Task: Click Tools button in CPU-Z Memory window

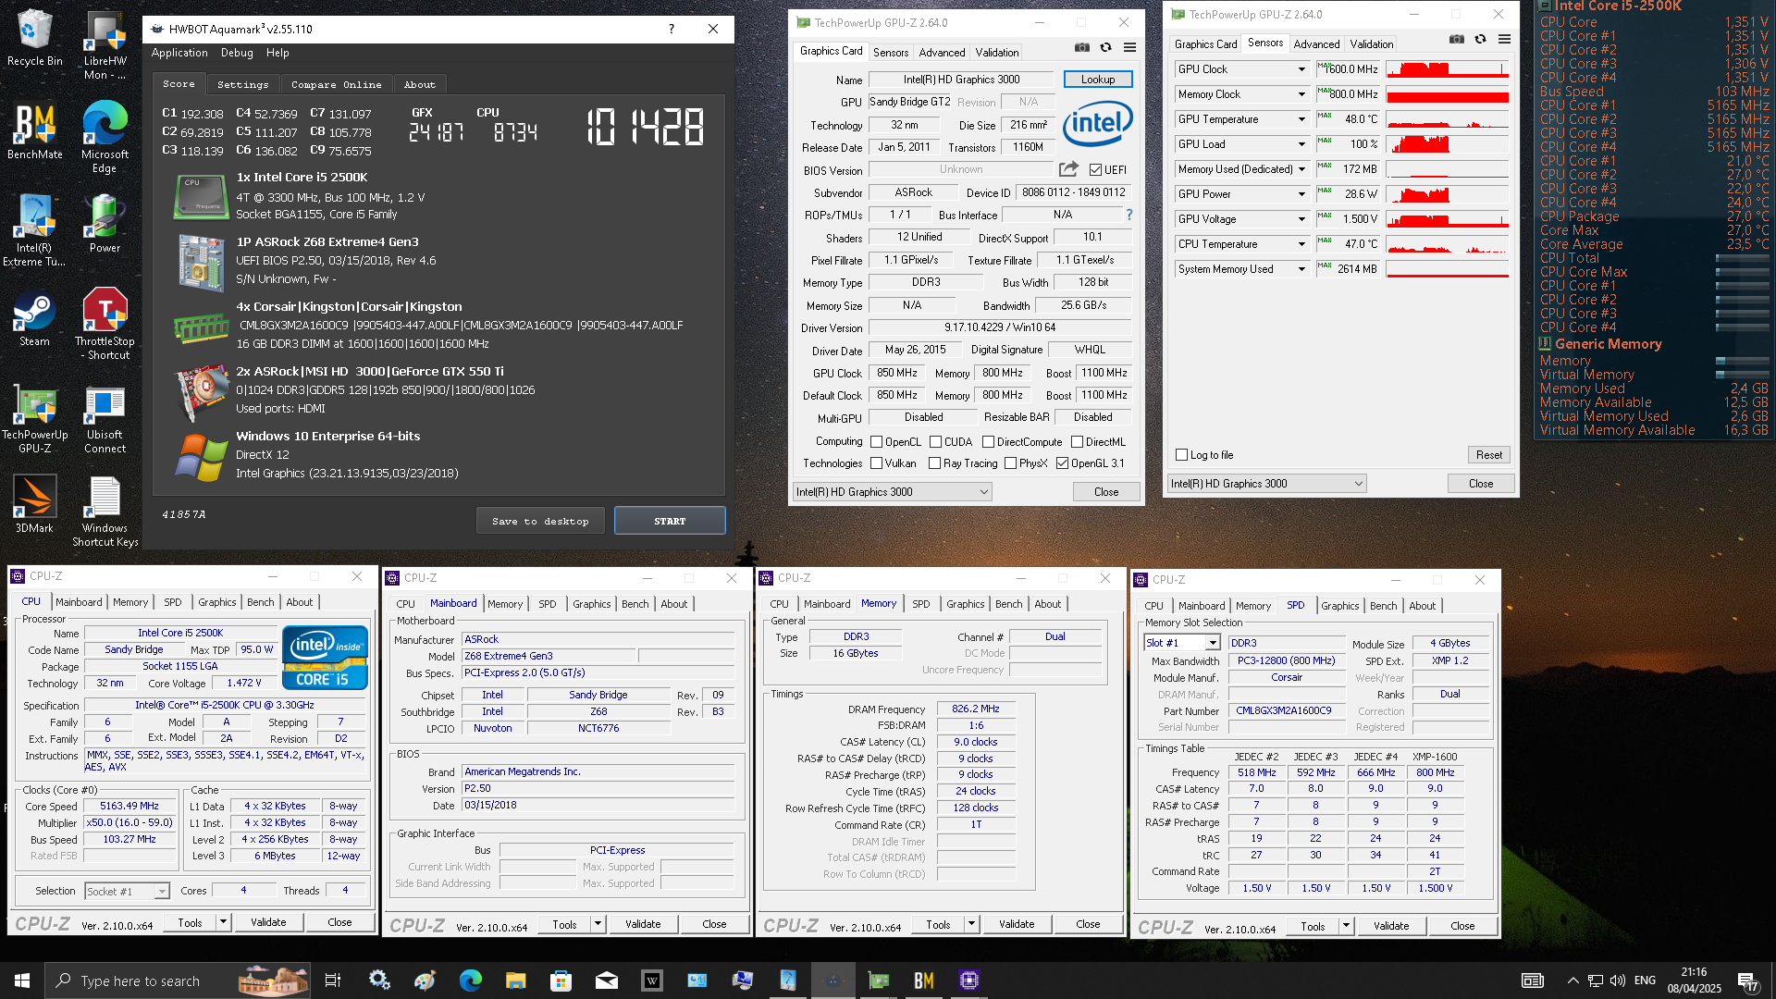Action: (938, 924)
